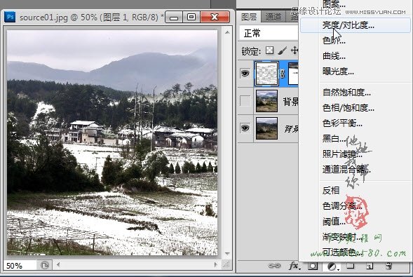Close the source01.jpg document window
413x277 pixels.
pyautogui.click(x=215, y=18)
